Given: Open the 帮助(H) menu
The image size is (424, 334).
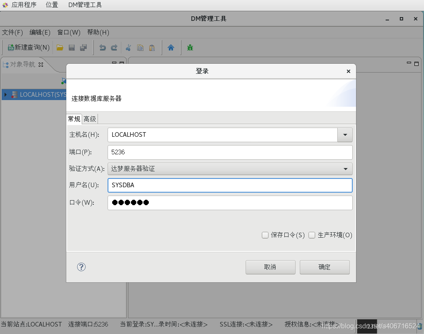Looking at the screenshot, I should (98, 32).
